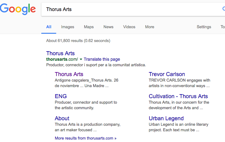This screenshot has width=225, height=142.
Task: Click the Google logo
Action: [x=18, y=9]
